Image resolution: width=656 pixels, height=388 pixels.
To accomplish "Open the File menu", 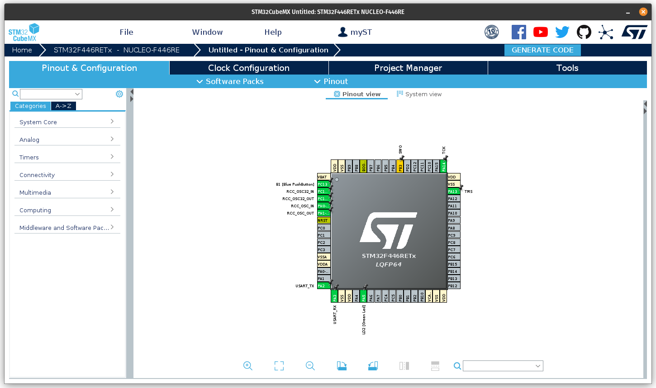I will [127, 32].
